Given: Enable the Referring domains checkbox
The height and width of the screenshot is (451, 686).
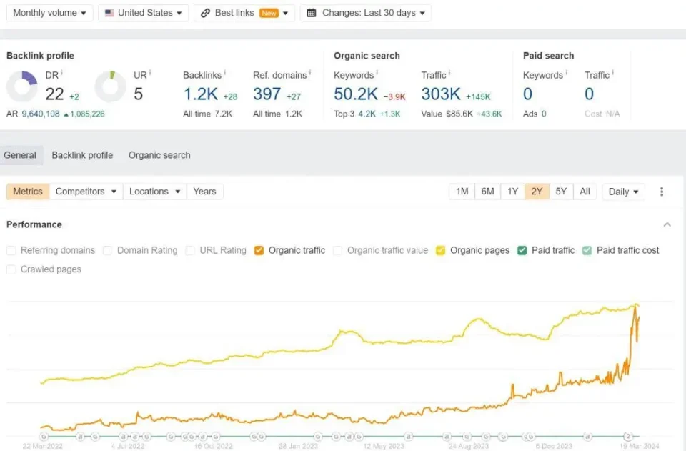Looking at the screenshot, I should (x=11, y=250).
